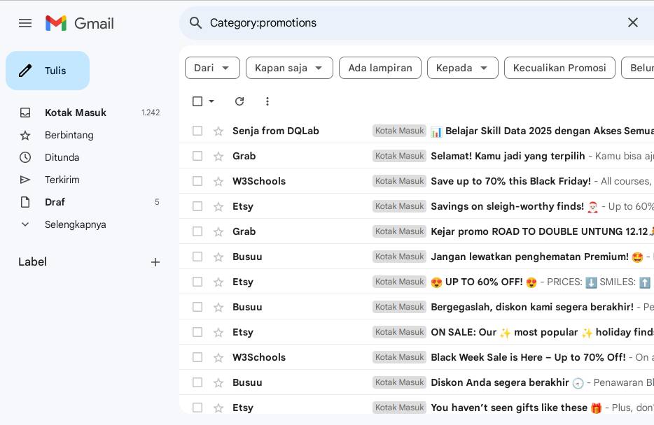The image size is (654, 425).
Task: Check the Grab 'Kejar promo ROAD' email
Action: pyautogui.click(x=197, y=231)
